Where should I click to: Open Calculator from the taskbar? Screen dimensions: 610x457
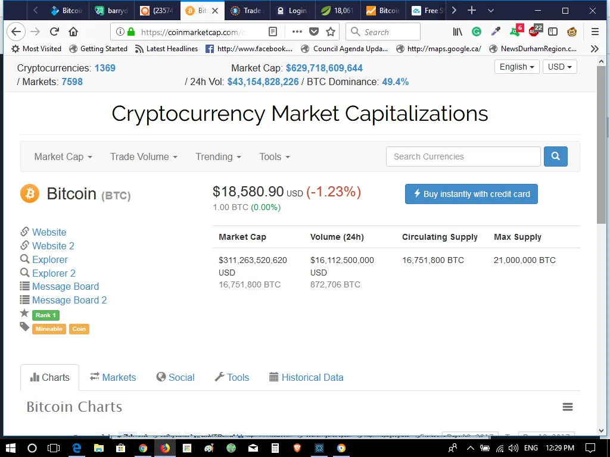(x=275, y=448)
